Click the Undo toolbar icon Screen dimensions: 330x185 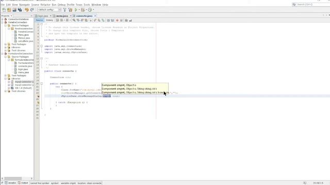pos(26,10)
